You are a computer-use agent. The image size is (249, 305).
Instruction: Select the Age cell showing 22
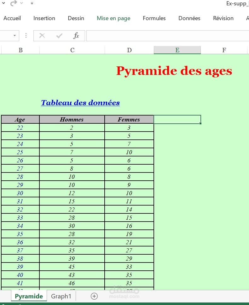(20, 127)
